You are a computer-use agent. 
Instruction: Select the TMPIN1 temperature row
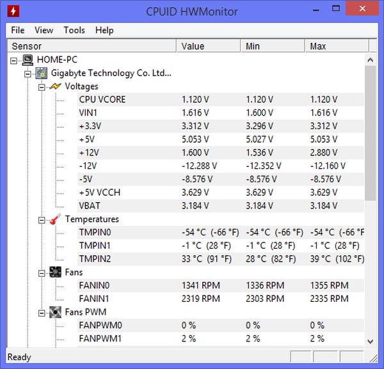click(221, 246)
